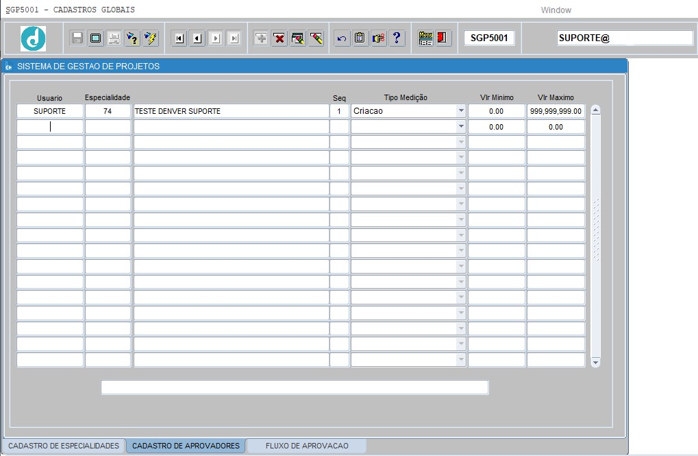The width and height of the screenshot is (698, 456).
Task: Switch to Cadastro de Especialidades tab
Action: (x=64, y=446)
